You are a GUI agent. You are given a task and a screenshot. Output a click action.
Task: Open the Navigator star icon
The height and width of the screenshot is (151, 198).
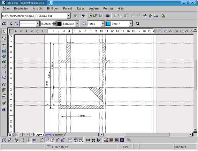[145, 16]
